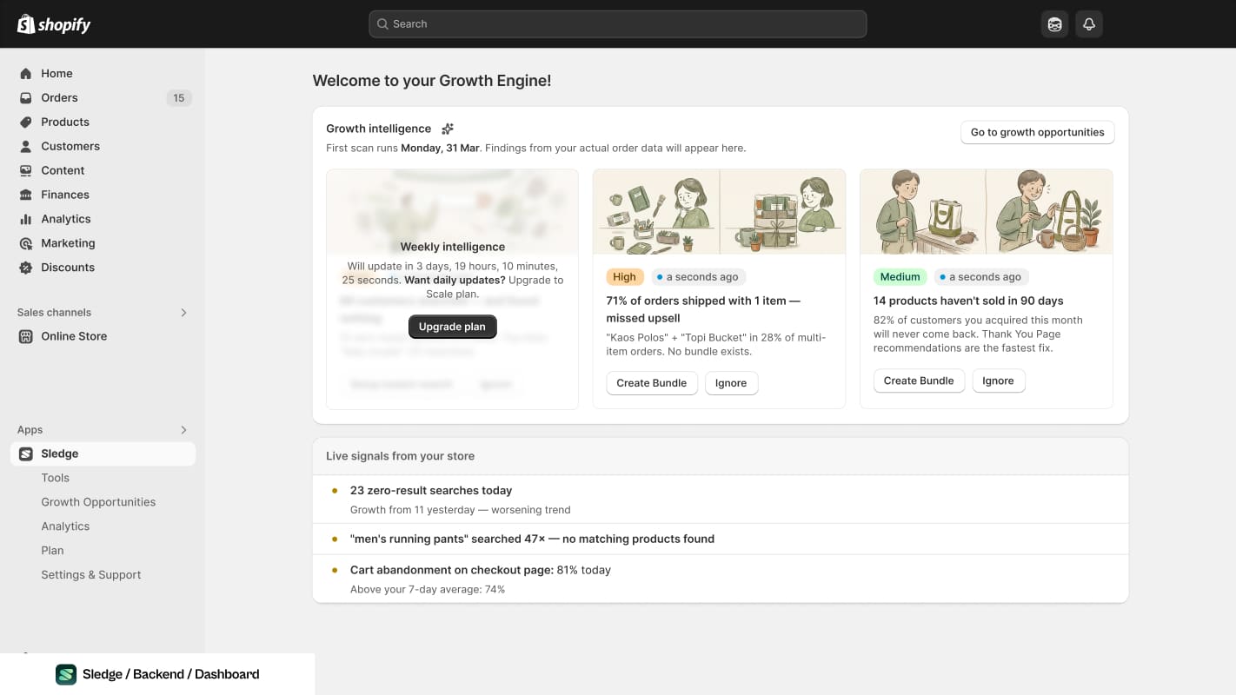Create Bundle for unsold products card
This screenshot has height=695, width=1236.
[919, 381]
